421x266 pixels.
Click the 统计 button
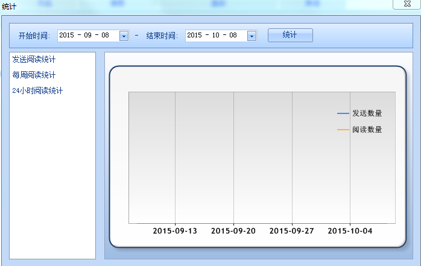pyautogui.click(x=290, y=35)
